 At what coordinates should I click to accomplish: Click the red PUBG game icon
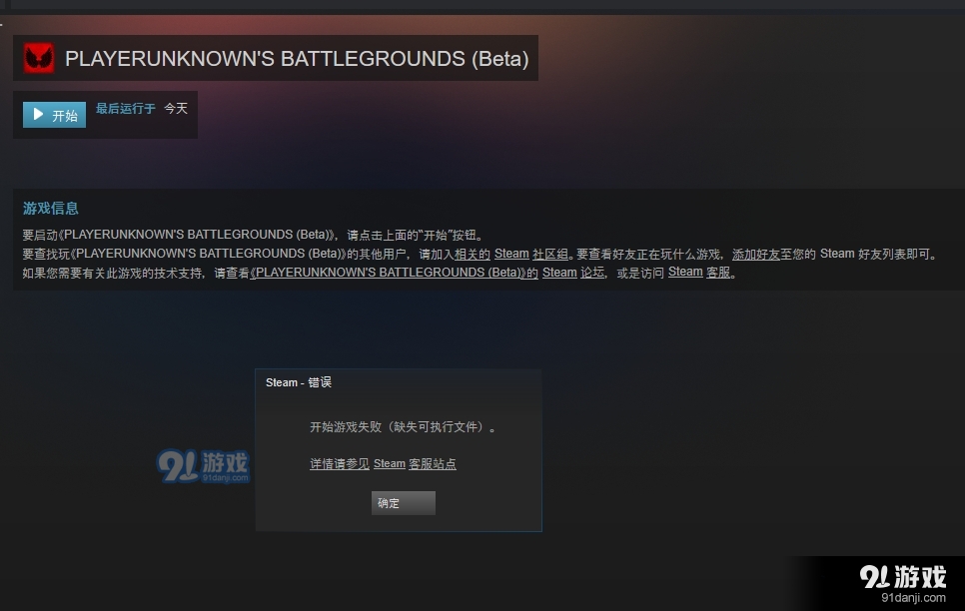tap(39, 58)
